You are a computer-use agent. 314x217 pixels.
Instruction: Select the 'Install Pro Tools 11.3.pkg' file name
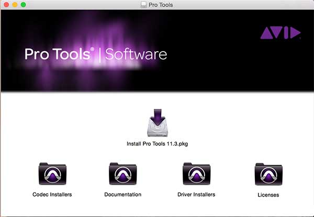[157, 144]
